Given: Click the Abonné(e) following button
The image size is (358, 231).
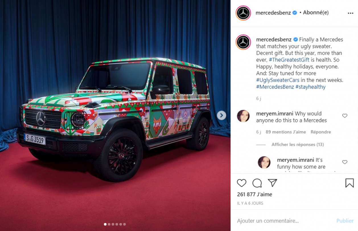Looking at the screenshot, I should coord(316,13).
